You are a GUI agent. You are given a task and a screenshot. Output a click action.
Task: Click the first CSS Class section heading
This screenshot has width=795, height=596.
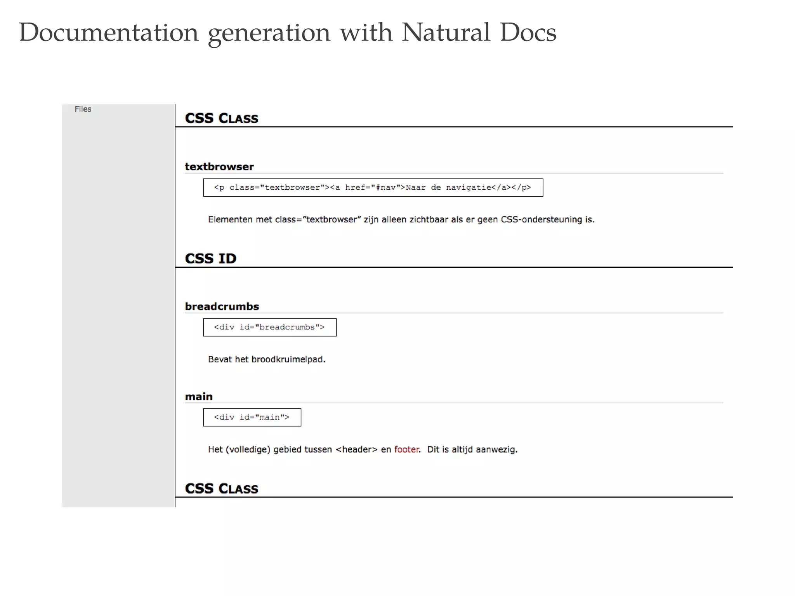tap(221, 118)
